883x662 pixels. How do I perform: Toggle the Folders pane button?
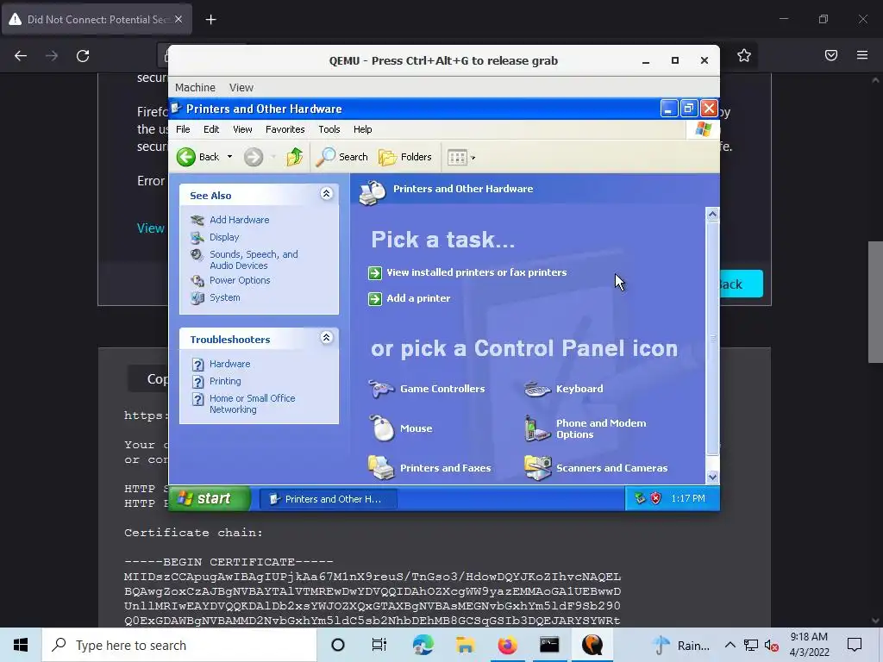(x=405, y=157)
